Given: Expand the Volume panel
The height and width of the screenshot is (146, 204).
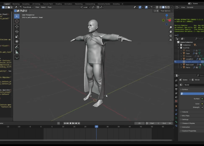Looking at the screenshot, I should pyautogui.click(x=185, y=112).
